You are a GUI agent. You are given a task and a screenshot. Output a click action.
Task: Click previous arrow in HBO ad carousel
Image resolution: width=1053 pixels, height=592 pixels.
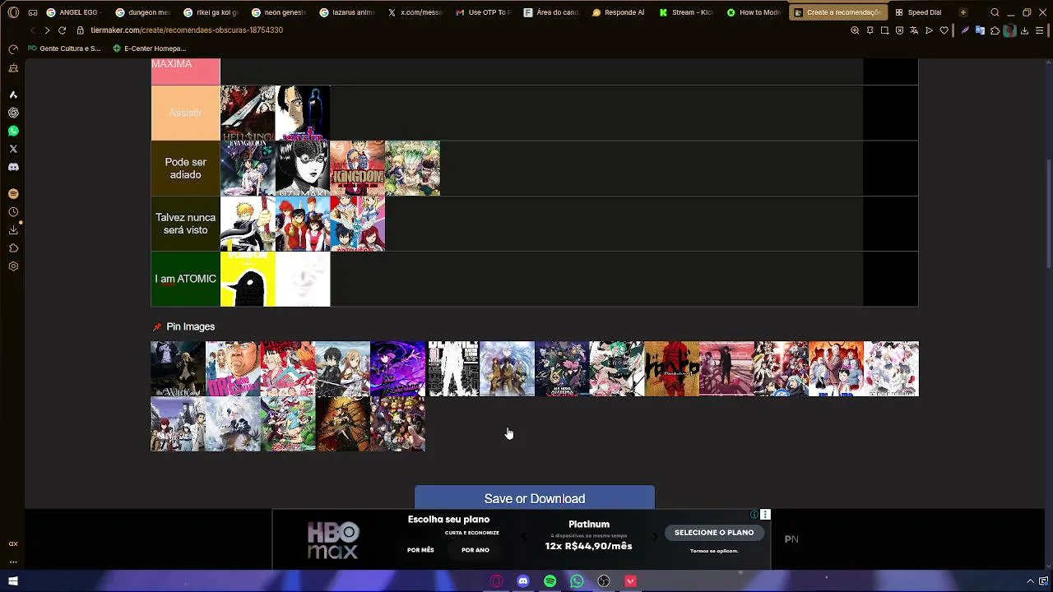523,537
